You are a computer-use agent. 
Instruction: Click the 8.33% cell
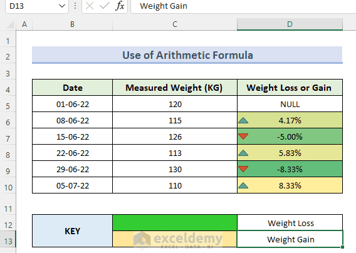[x=290, y=185]
